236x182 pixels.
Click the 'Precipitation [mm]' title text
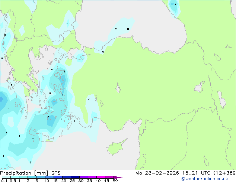(x=24, y=173)
